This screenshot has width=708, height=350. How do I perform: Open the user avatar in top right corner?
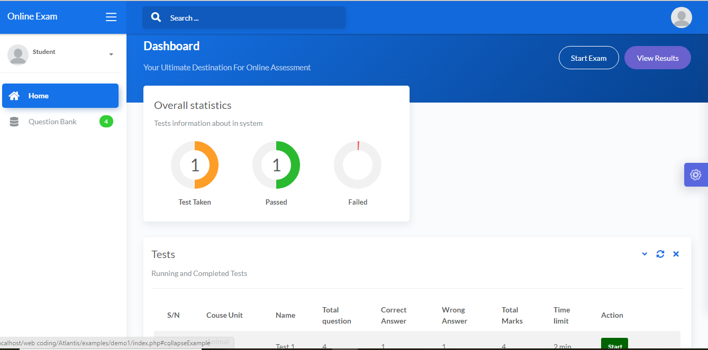click(681, 17)
